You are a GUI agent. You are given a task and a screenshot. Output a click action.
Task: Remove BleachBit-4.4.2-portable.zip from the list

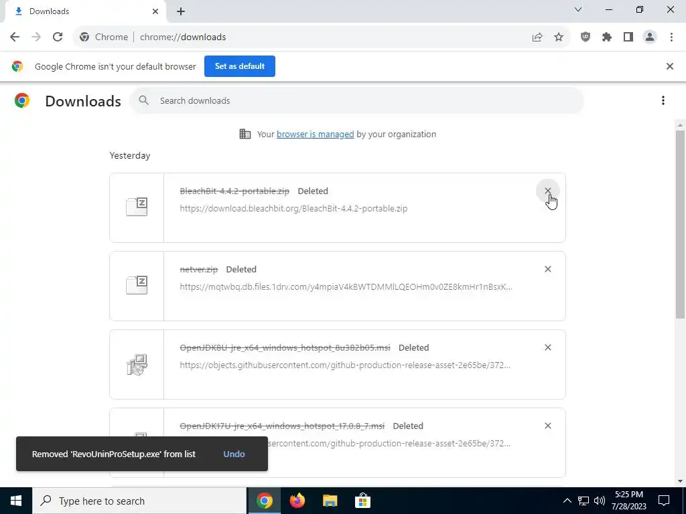[548, 191]
